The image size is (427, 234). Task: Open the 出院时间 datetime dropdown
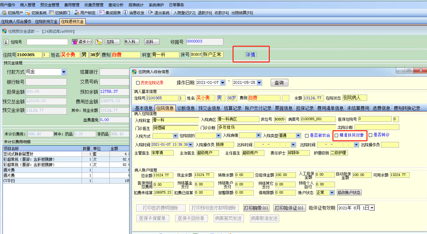click(x=356, y=145)
